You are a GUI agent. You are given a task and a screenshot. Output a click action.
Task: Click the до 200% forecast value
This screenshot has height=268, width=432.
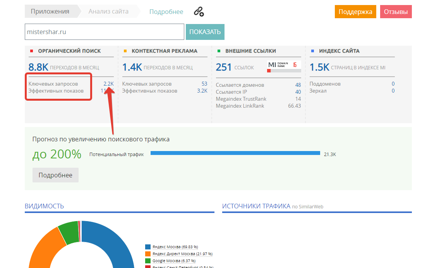57,154
